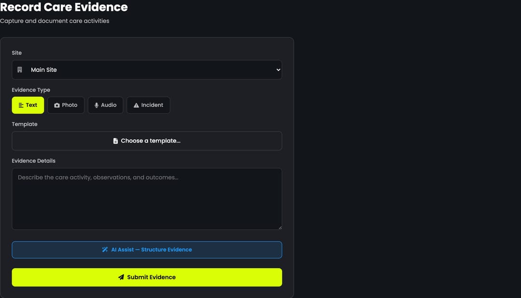Run AI Assist — Structure Evidence

point(147,249)
